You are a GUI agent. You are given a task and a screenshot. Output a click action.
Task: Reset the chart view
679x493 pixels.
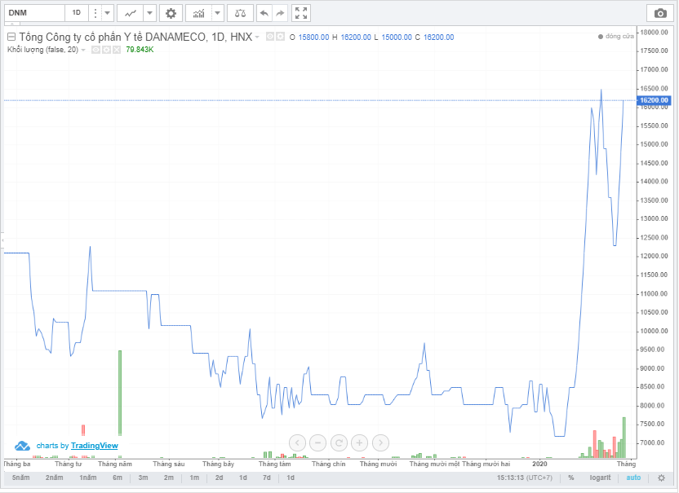tap(339, 442)
